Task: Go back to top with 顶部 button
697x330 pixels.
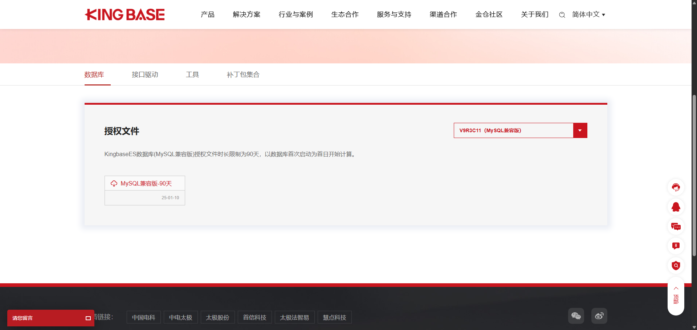Action: click(676, 296)
